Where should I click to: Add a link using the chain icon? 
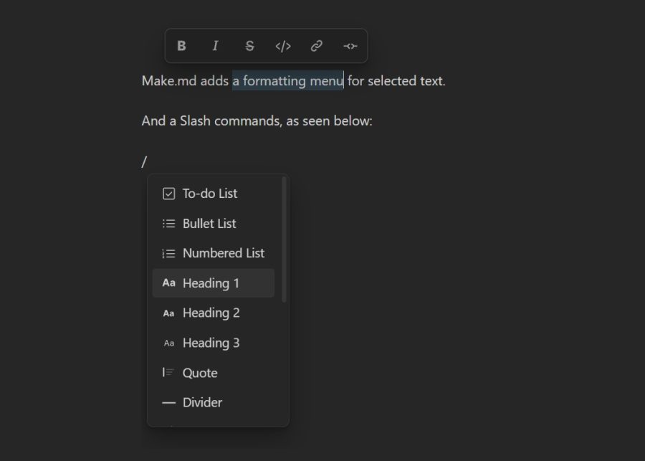click(316, 45)
